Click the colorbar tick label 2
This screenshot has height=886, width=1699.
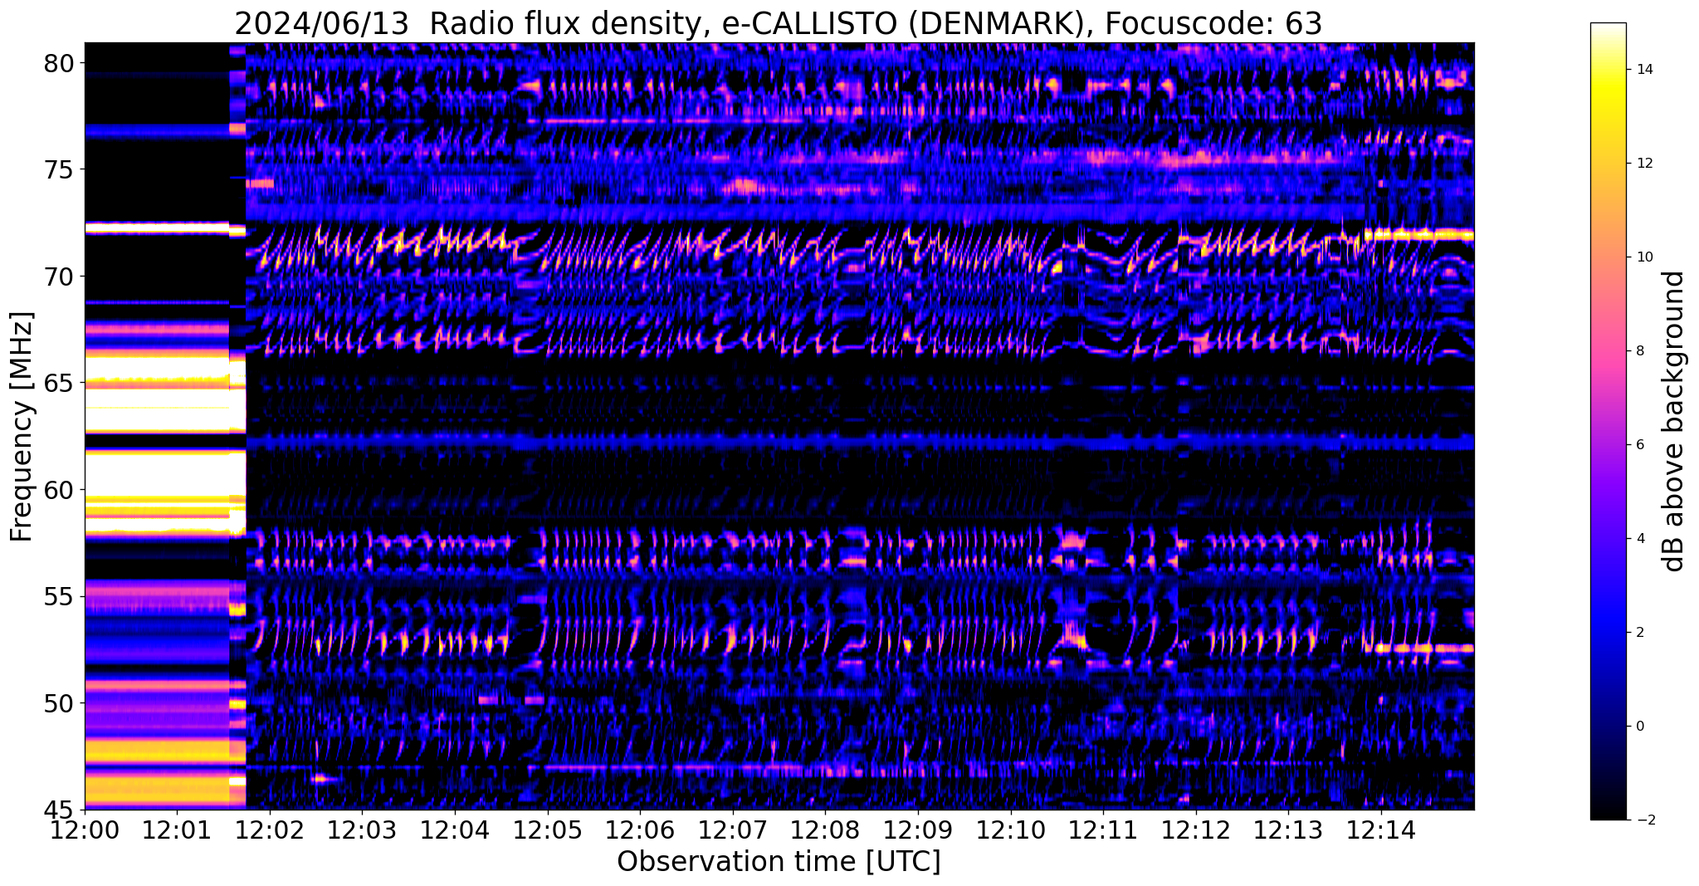pos(1640,633)
